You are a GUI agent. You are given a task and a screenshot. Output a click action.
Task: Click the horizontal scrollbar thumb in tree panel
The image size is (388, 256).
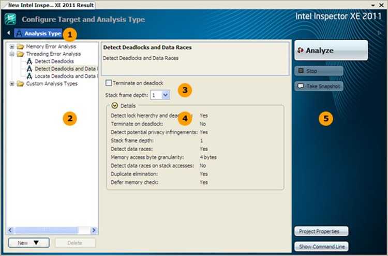[x=46, y=230]
